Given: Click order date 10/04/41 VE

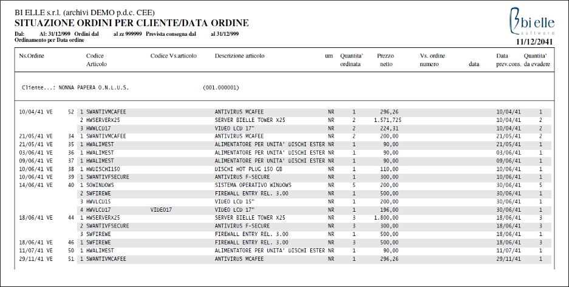Looking at the screenshot, I should pos(36,112).
